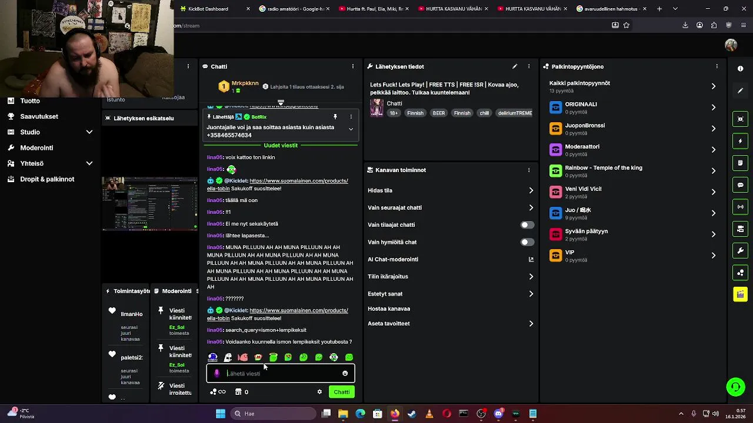Open browser downloads icon
Image resolution: width=753 pixels, height=423 pixels.
click(x=685, y=25)
